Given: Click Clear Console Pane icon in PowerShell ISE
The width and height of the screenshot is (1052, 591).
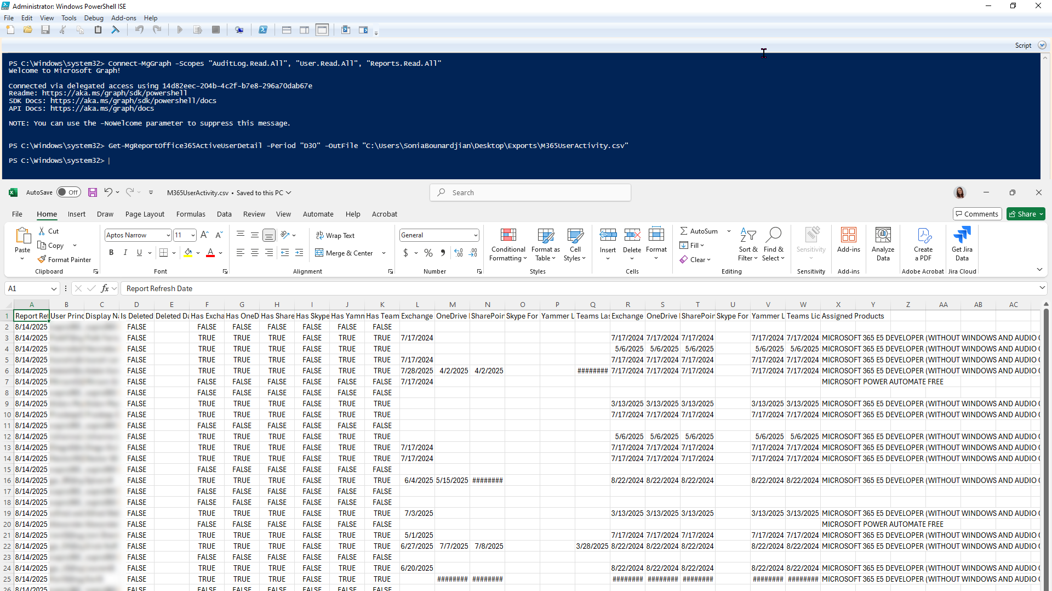Looking at the screenshot, I should 116,30.
